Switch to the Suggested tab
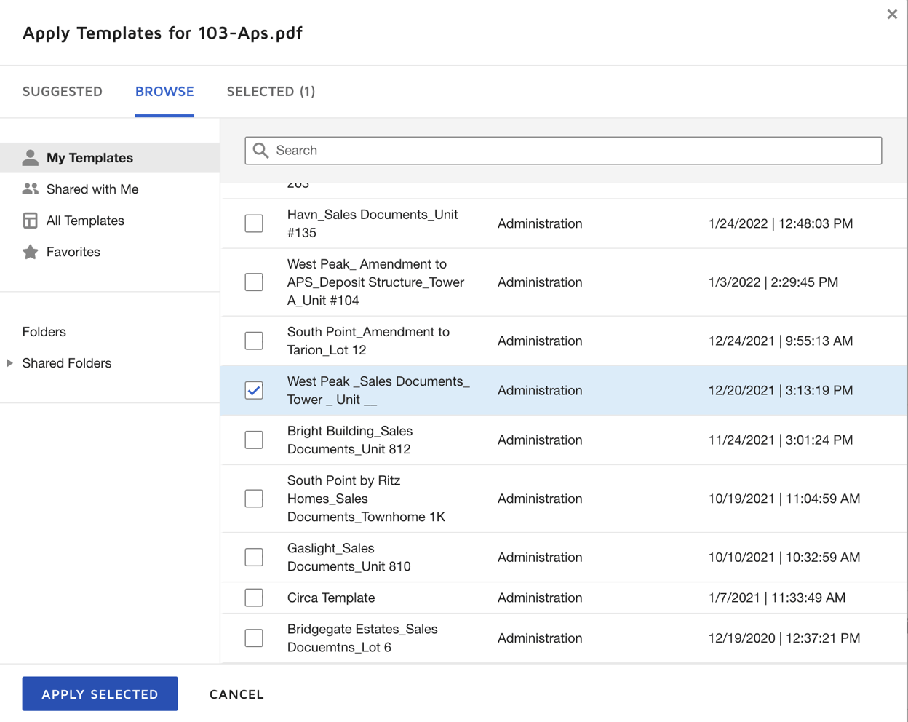 pos(62,91)
